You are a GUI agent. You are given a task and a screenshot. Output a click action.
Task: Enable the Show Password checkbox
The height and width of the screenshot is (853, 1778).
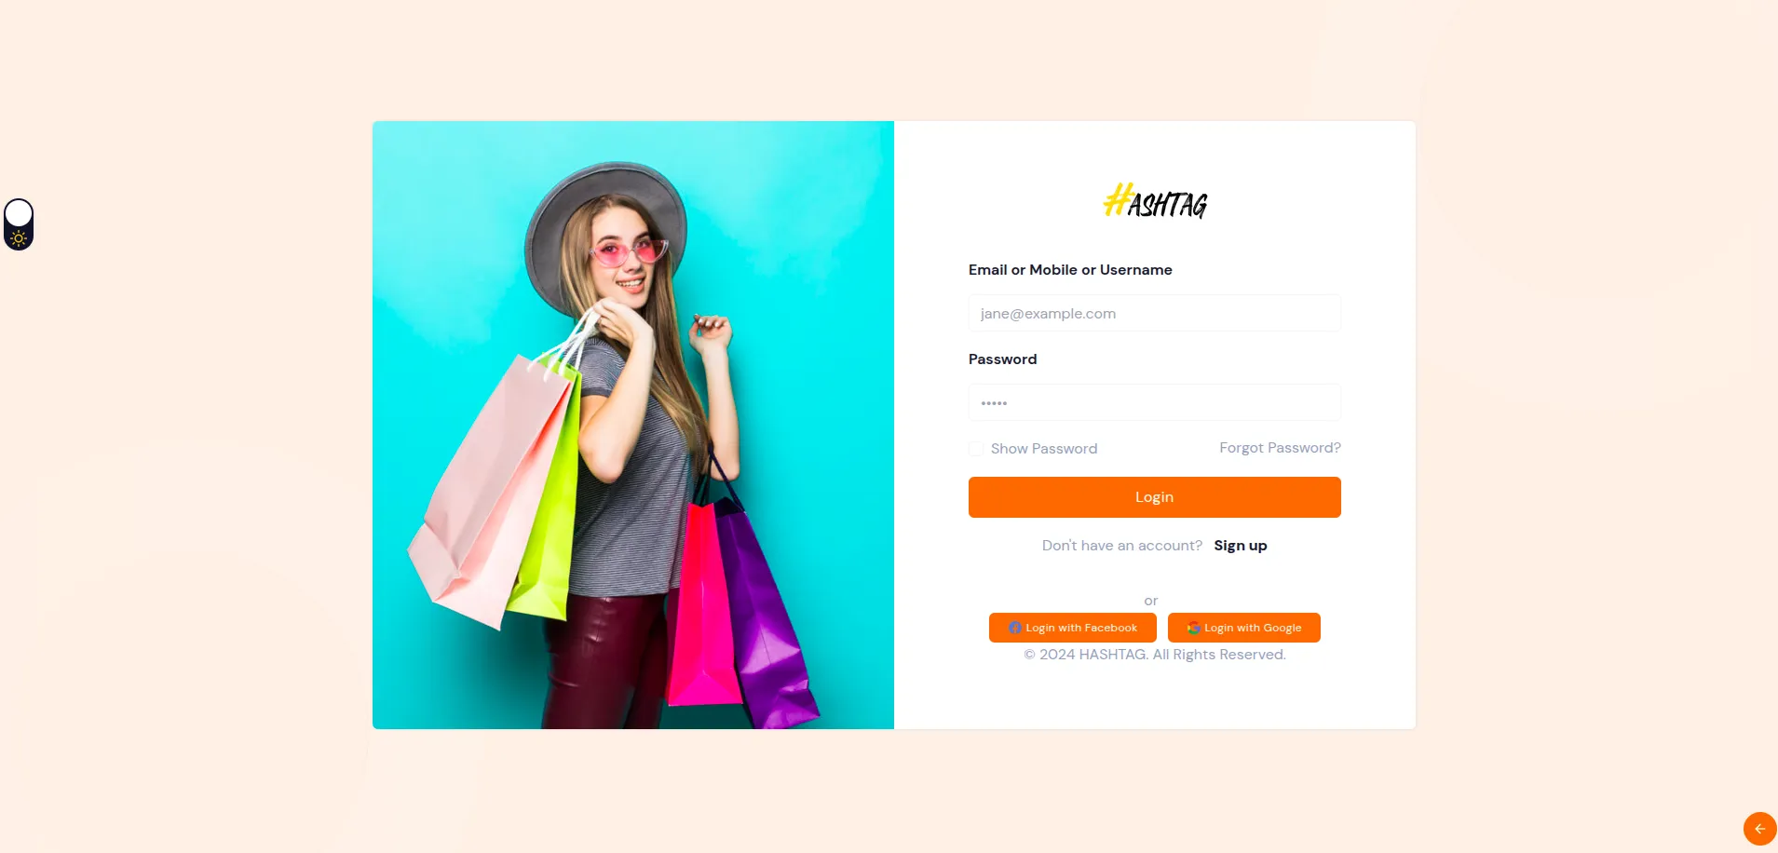(x=976, y=449)
